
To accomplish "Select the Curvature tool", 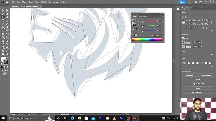I will coord(7,17).
